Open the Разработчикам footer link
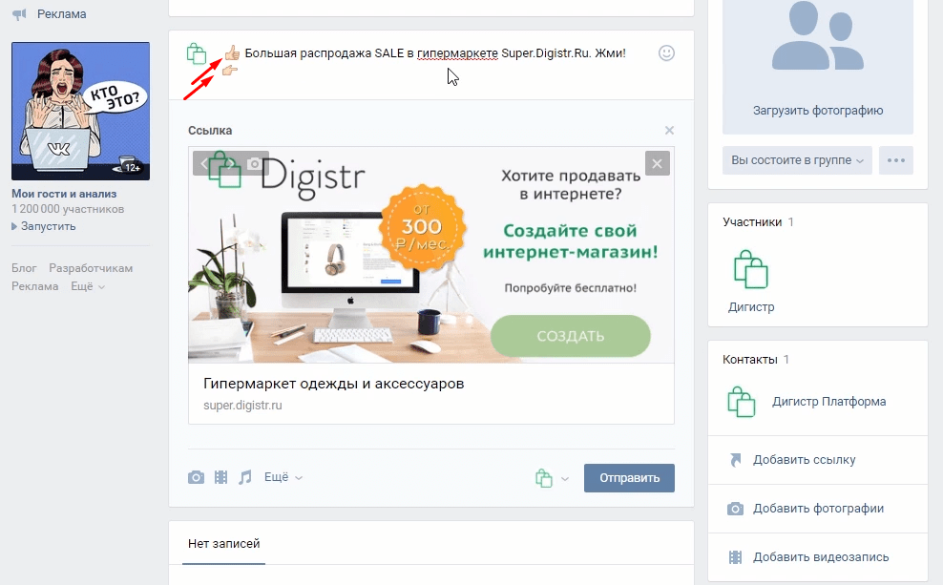The height and width of the screenshot is (585, 943). (91, 268)
